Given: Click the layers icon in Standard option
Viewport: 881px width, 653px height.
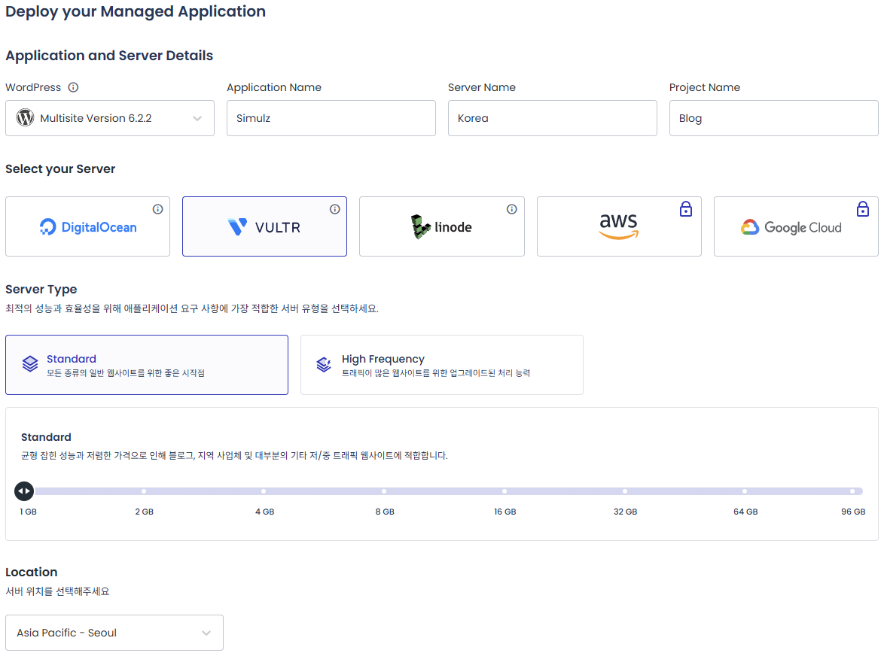Looking at the screenshot, I should [x=30, y=364].
